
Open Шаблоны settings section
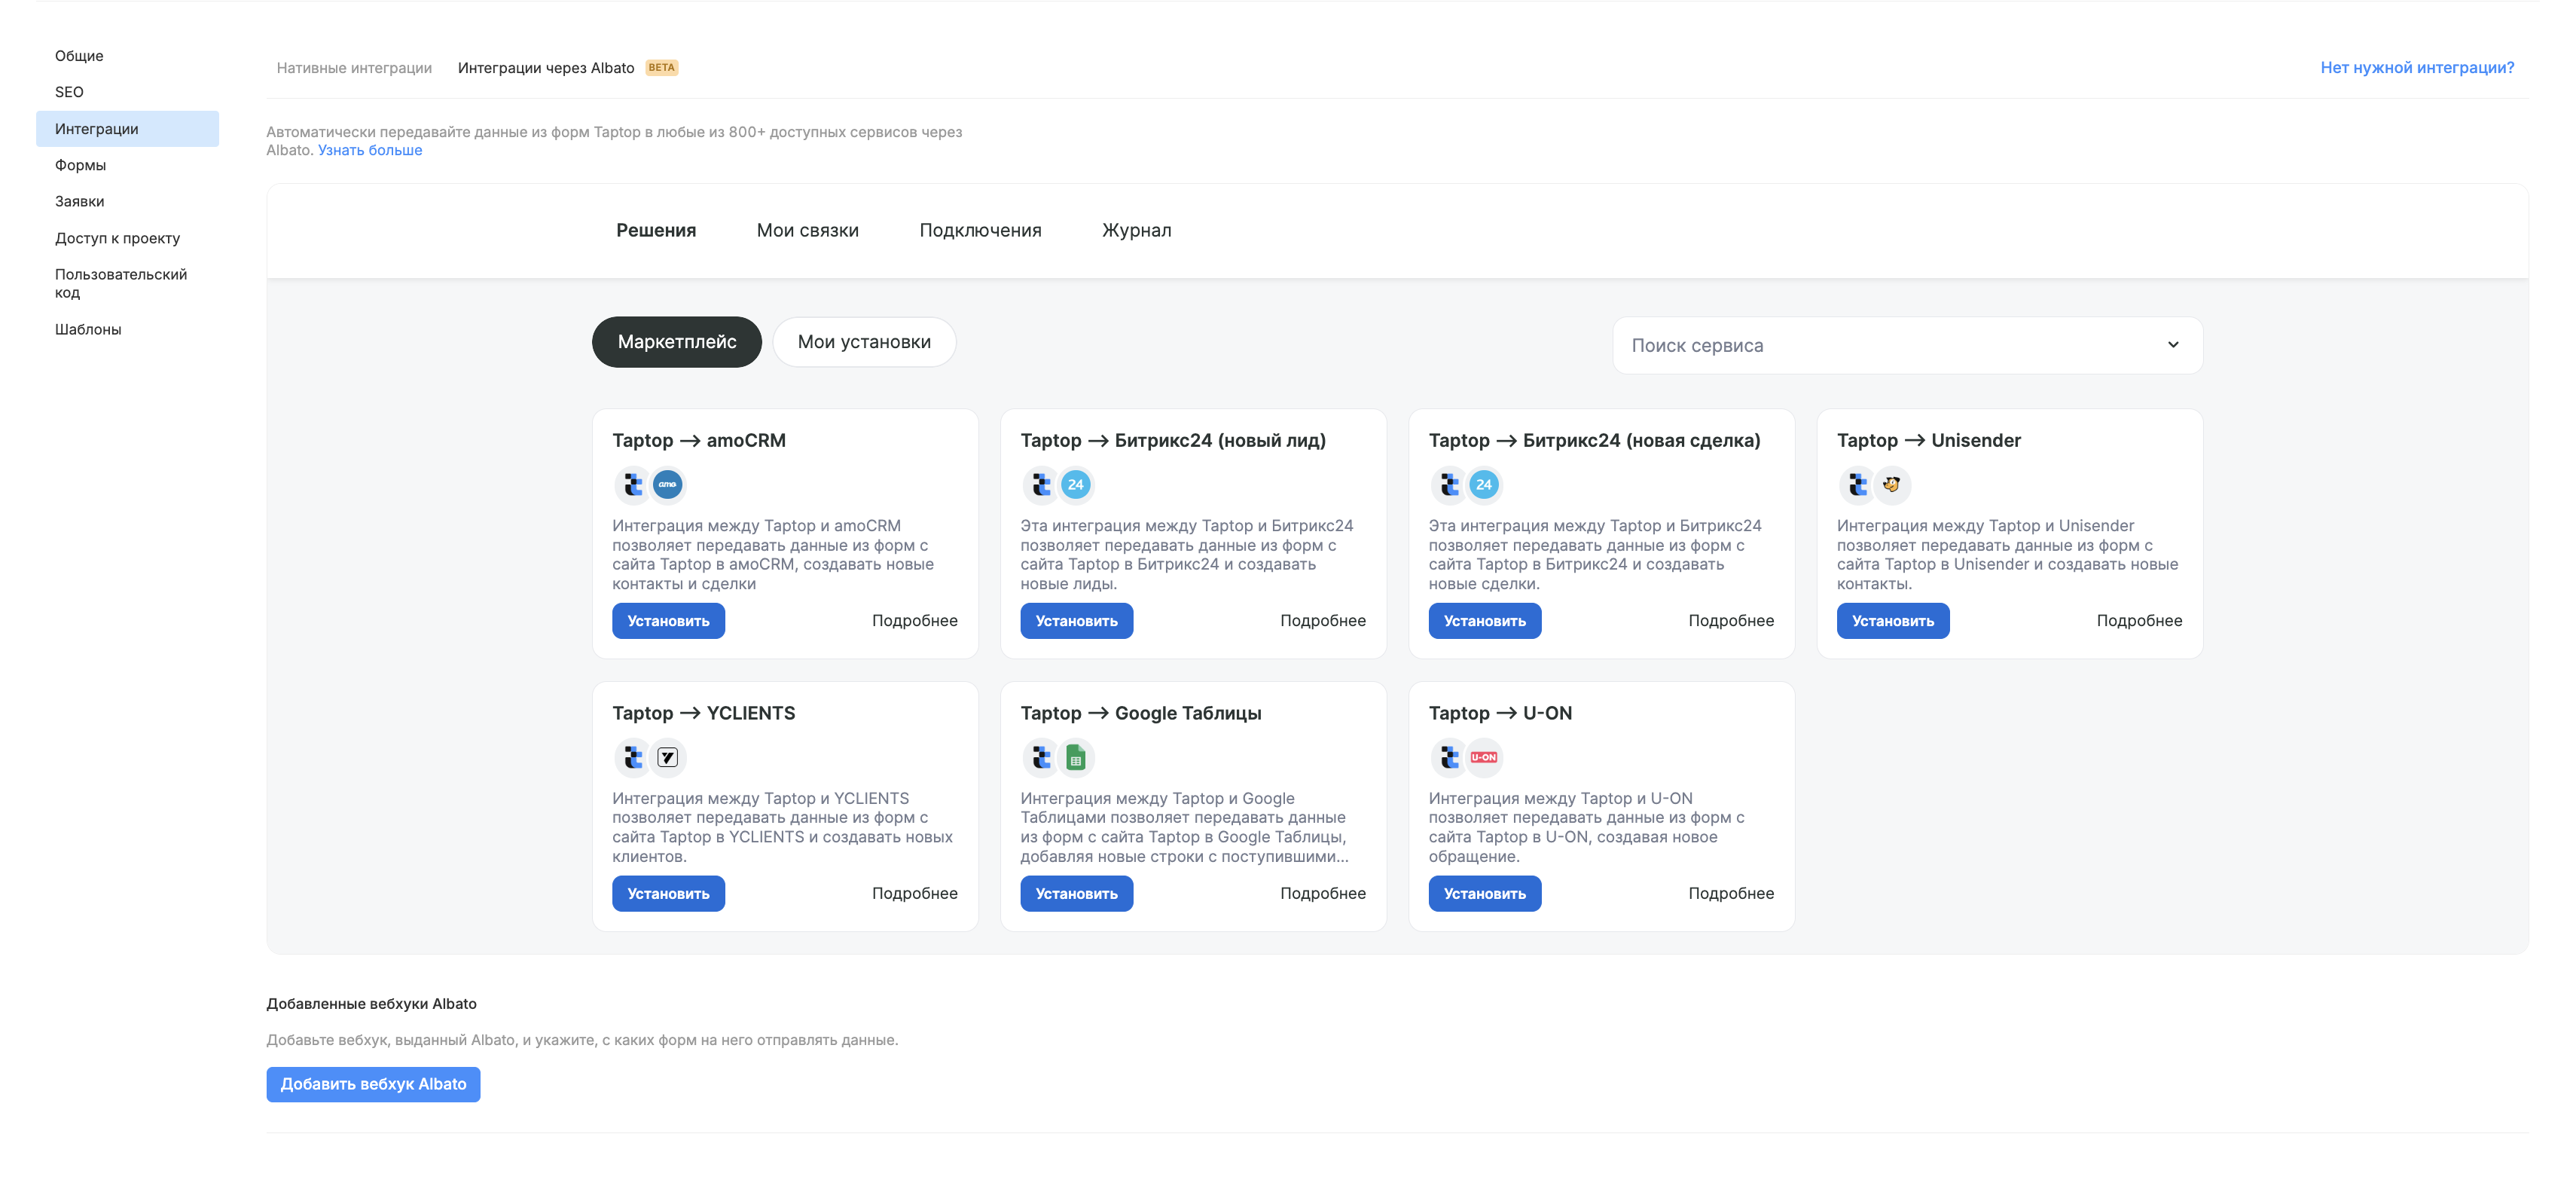127,329
